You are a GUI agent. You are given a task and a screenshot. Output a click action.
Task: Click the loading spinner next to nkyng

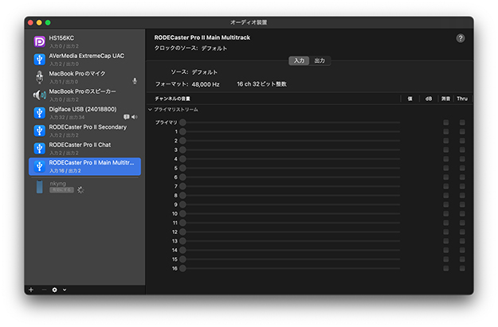80,190
